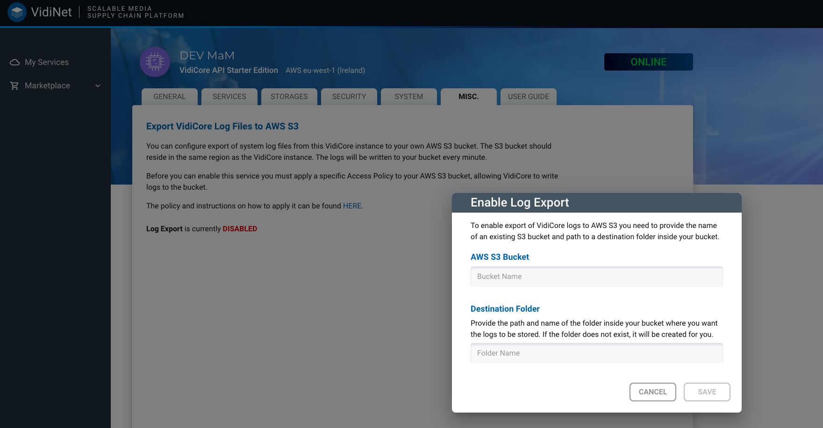Click the DEV MaM chip icon
This screenshot has height=428, width=823.
155,62
